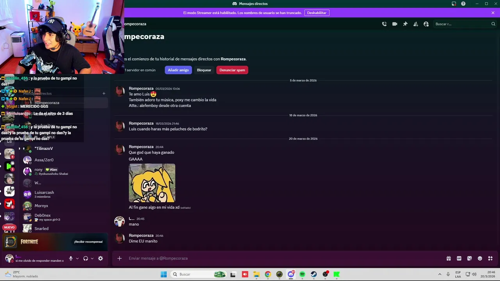Open the rony direct message
The image size is (500, 281).
pos(64,171)
